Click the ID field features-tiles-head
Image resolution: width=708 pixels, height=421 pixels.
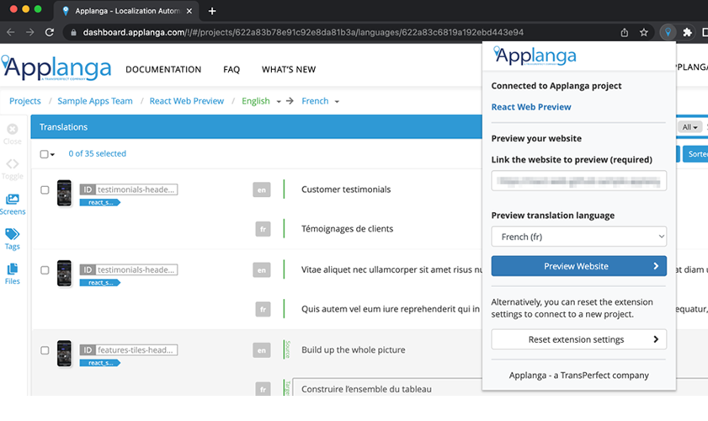(129, 349)
